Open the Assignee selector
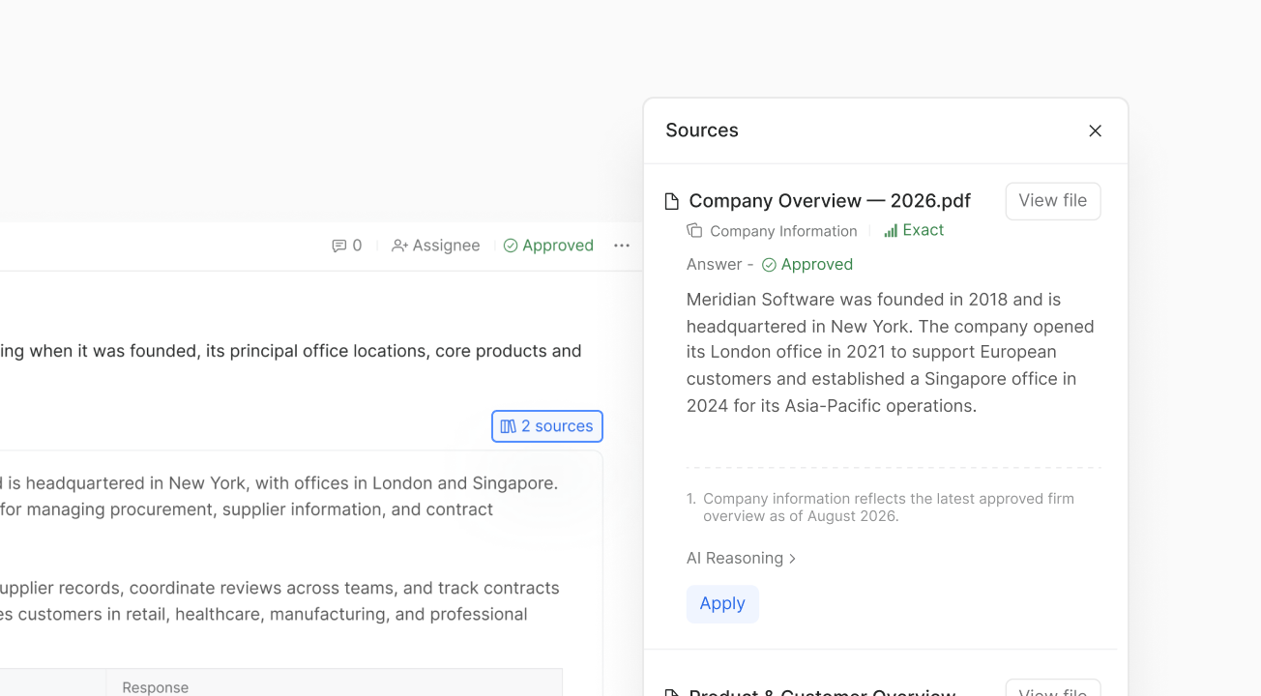Image resolution: width=1261 pixels, height=696 pixels. [435, 246]
